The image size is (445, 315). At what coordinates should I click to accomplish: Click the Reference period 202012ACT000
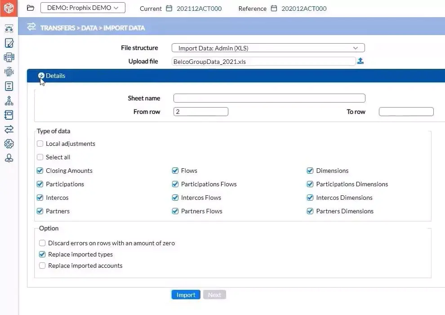coord(304,9)
